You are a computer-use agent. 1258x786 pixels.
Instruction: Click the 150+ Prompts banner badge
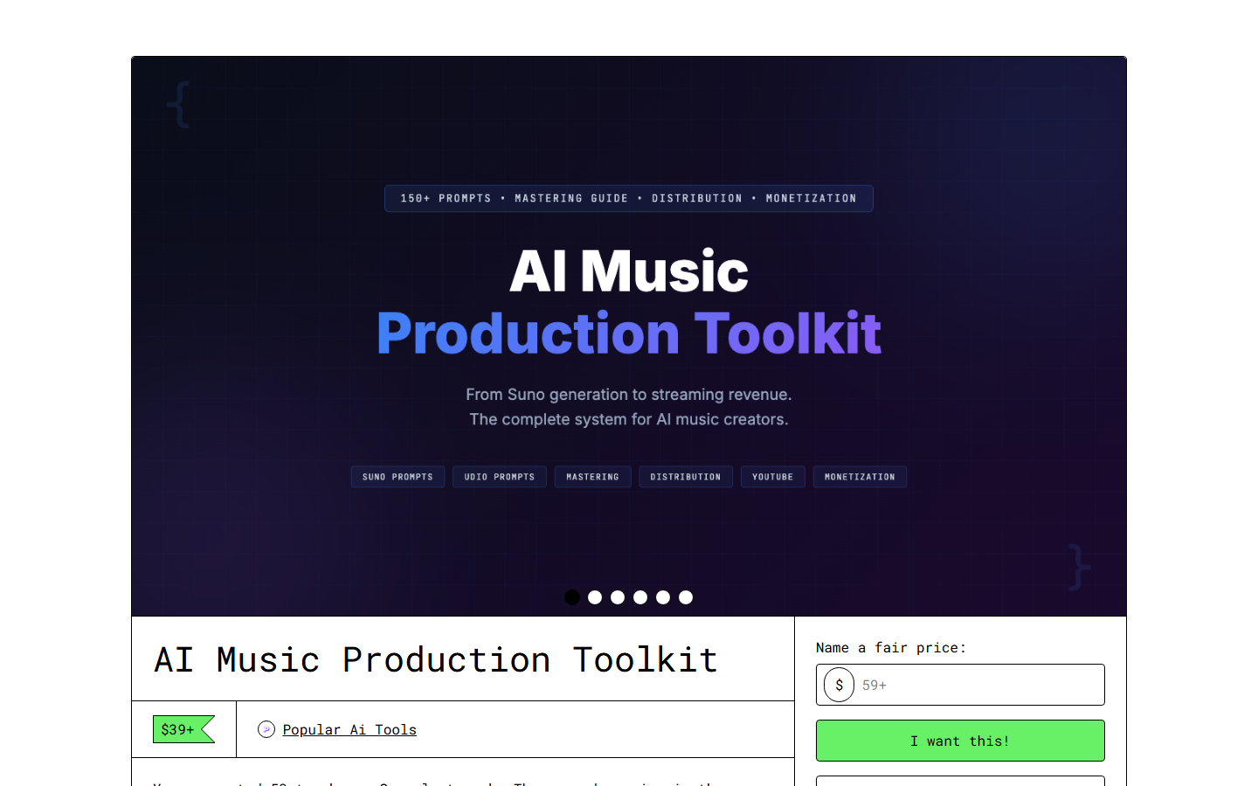pyautogui.click(x=628, y=198)
